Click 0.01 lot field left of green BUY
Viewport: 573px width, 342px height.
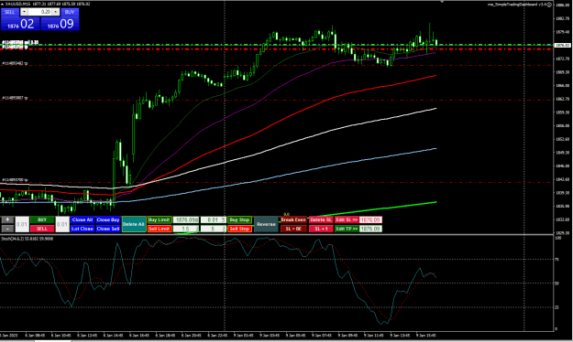pos(22,224)
